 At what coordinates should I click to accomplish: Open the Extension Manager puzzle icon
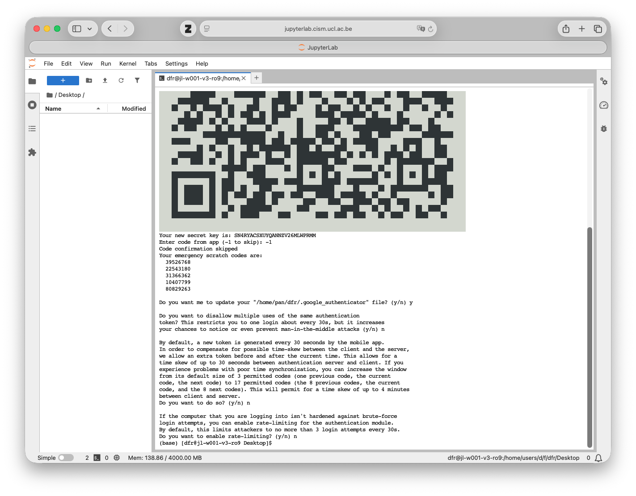(x=32, y=152)
